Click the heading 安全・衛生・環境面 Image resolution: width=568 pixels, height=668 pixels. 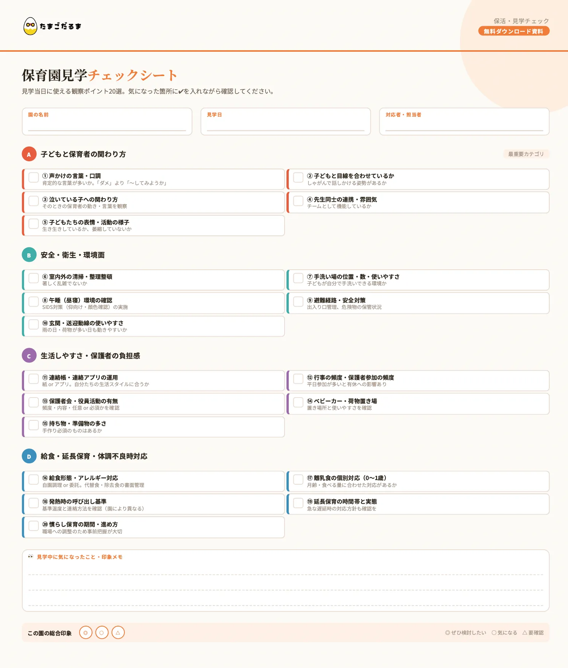(73, 255)
